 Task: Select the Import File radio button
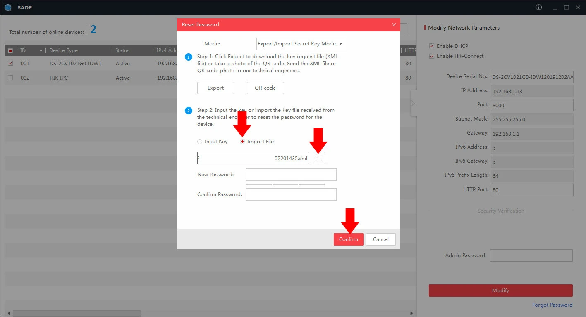[242, 142]
